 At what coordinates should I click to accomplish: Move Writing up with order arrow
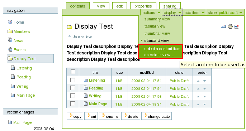coord(198,97)
